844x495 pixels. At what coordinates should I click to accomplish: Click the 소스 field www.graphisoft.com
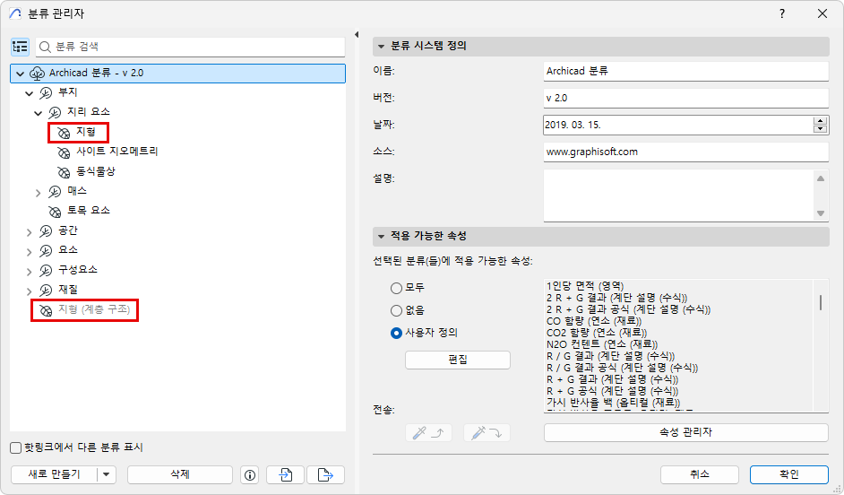[685, 152]
